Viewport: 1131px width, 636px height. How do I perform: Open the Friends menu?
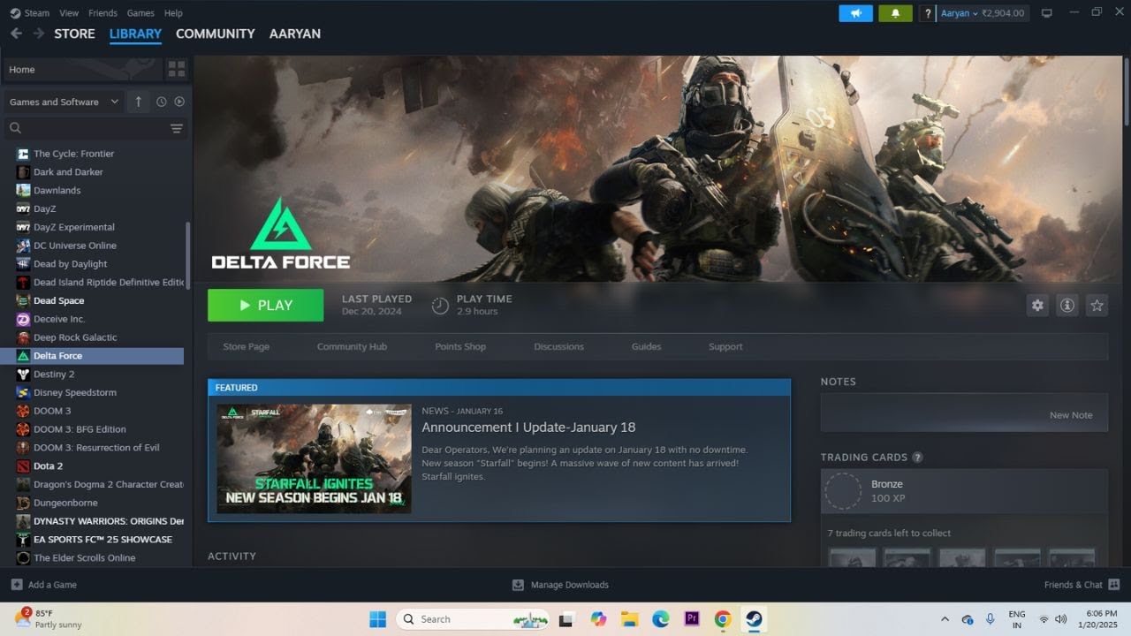pos(102,13)
